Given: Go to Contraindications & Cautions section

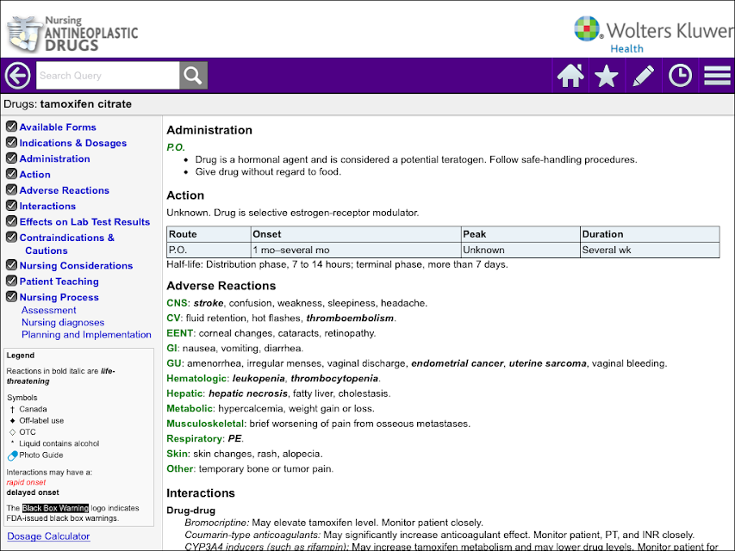Looking at the screenshot, I should [67, 244].
